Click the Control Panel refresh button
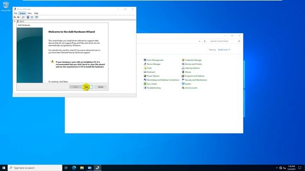305x171 pixels. 204,41
